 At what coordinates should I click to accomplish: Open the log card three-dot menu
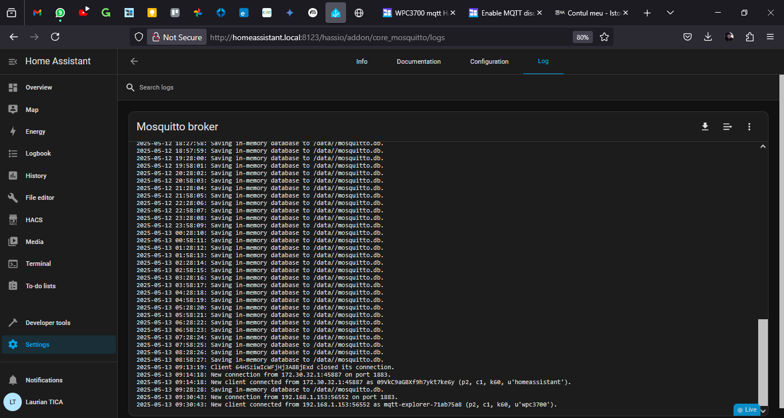749,127
